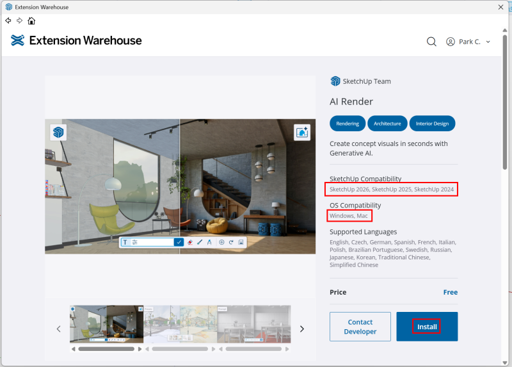This screenshot has height=367, width=512.
Task: Open the SketchUp Team developer page
Action: [x=366, y=81]
